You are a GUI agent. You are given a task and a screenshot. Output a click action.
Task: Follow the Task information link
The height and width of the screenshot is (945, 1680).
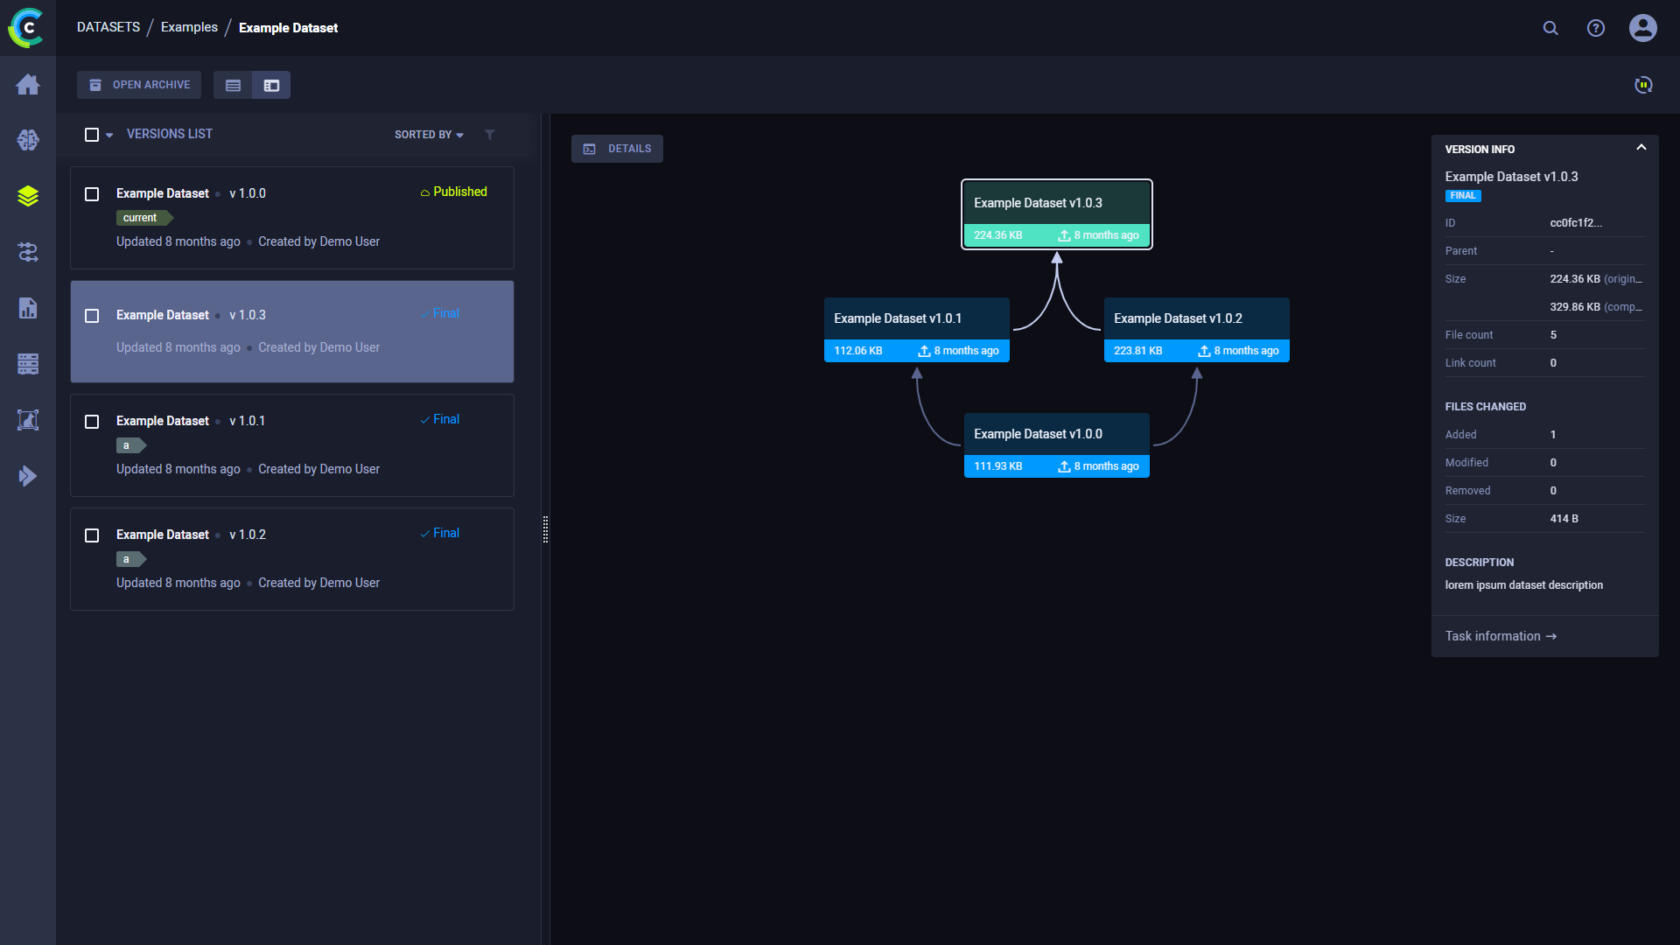[x=1500, y=636]
